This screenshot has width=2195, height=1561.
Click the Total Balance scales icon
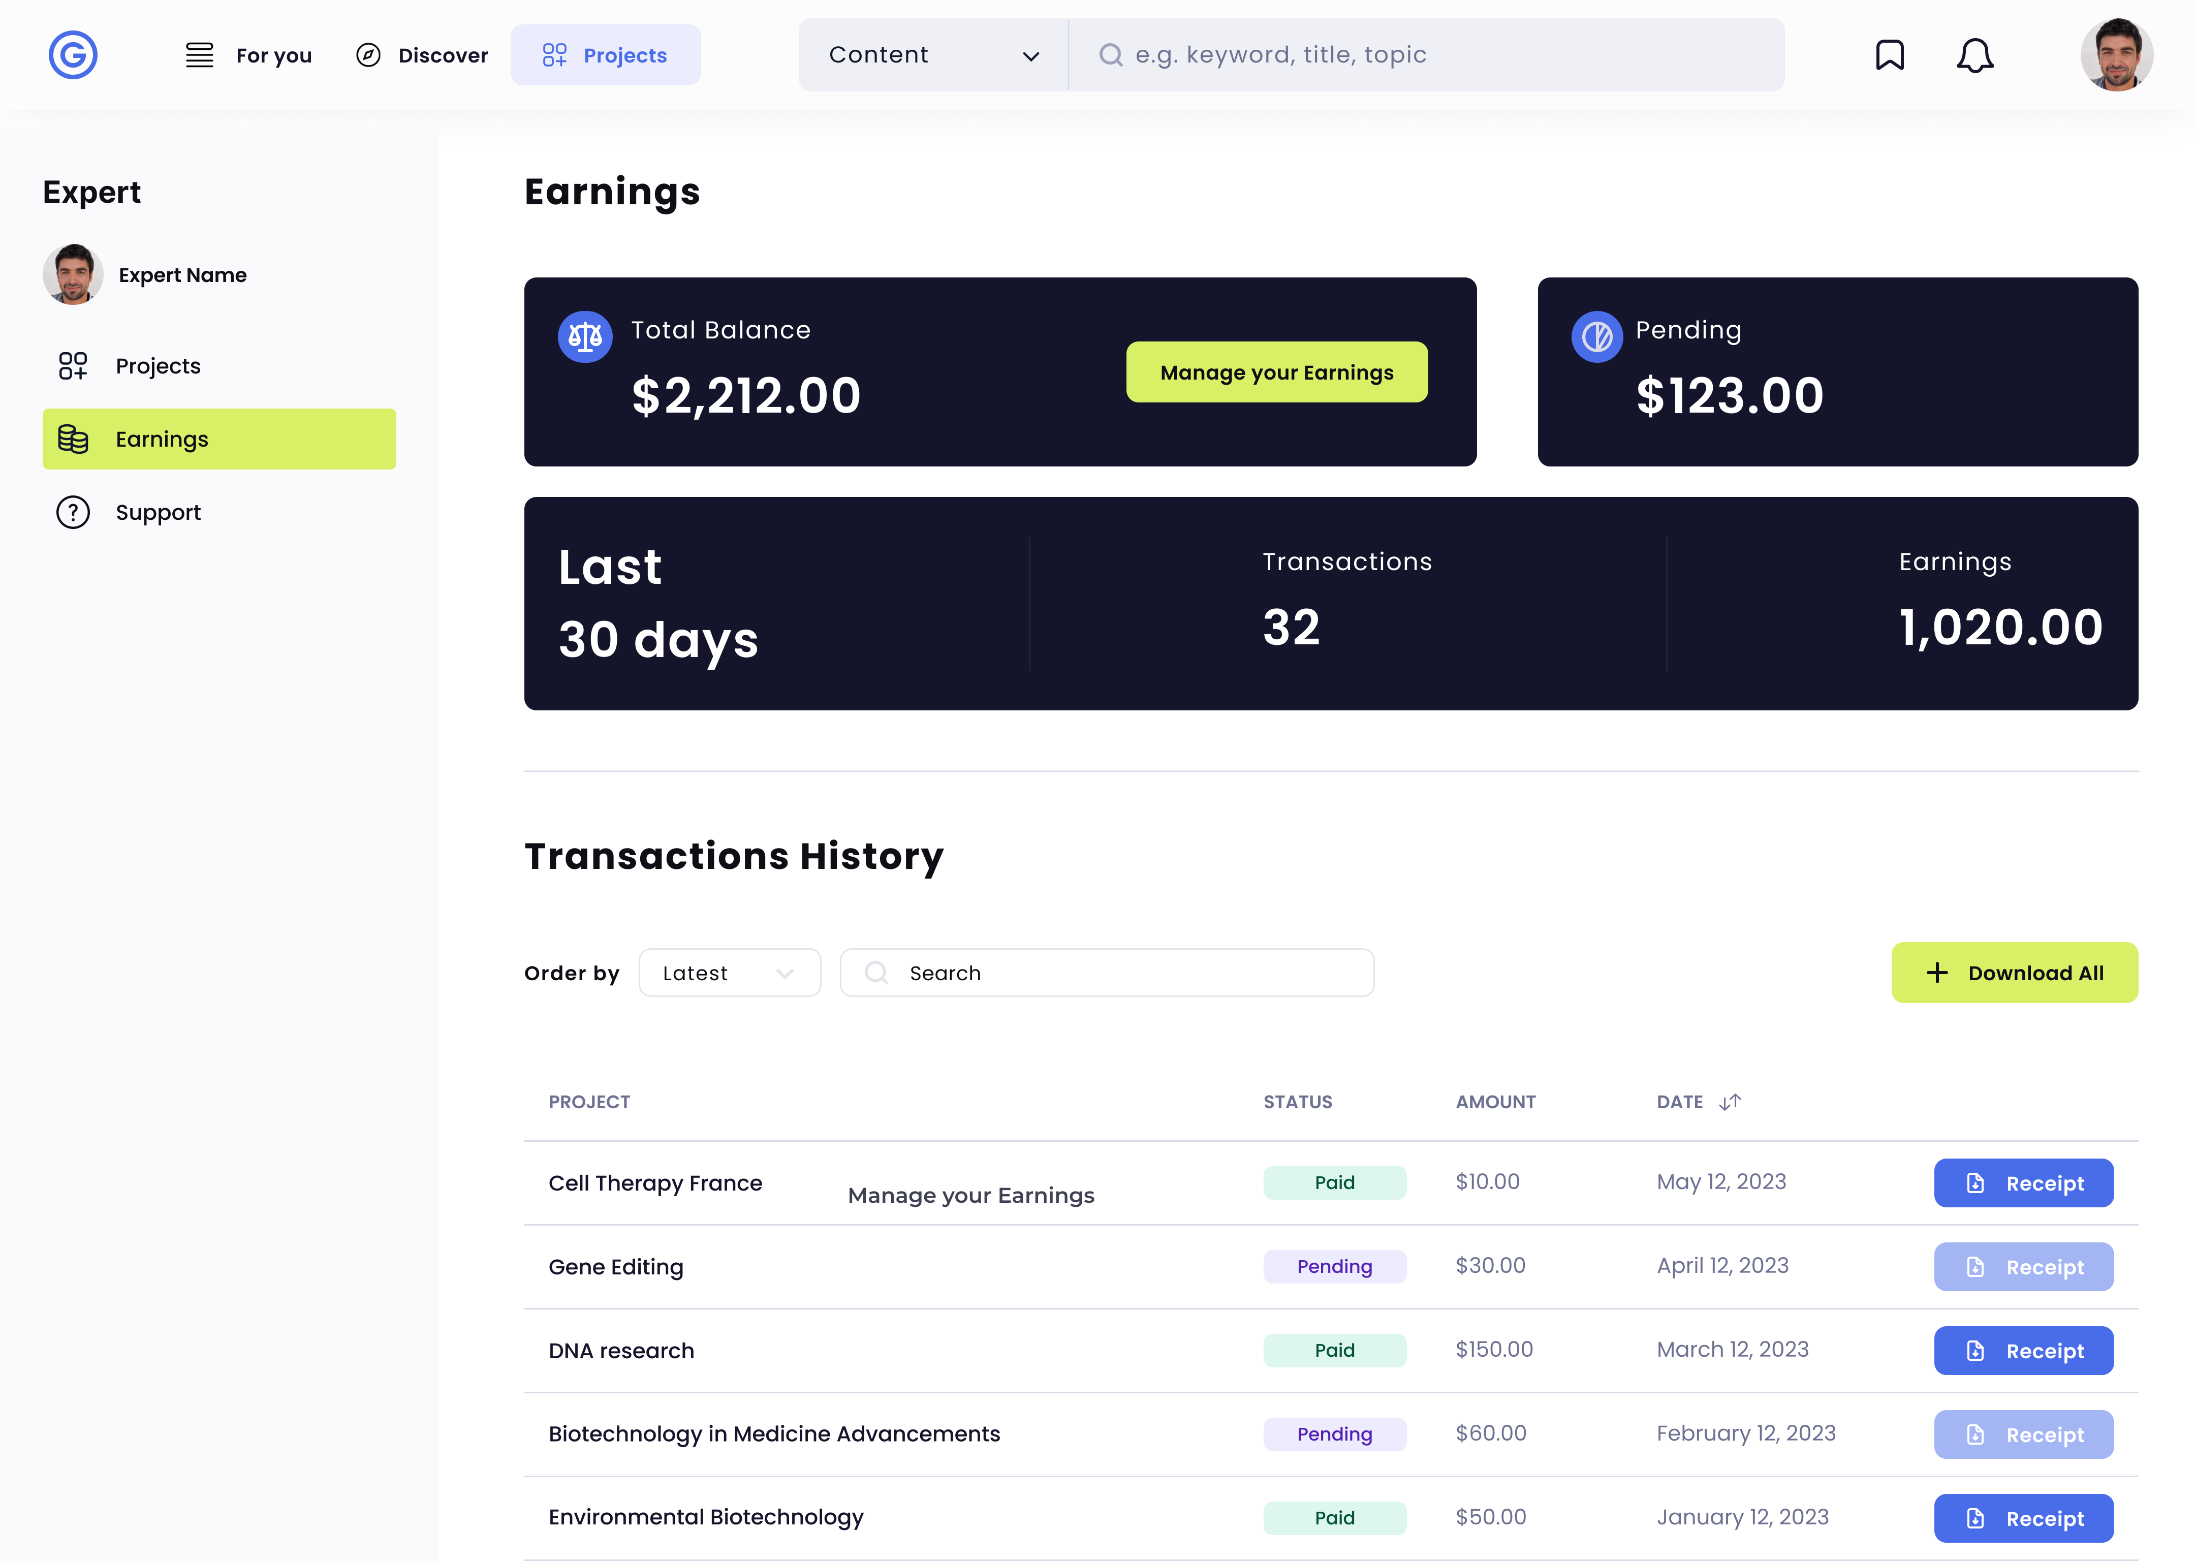584,336
